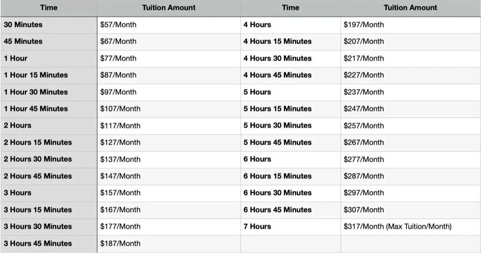Click the 3 Hours row label
The height and width of the screenshot is (254, 481).
[17, 193]
